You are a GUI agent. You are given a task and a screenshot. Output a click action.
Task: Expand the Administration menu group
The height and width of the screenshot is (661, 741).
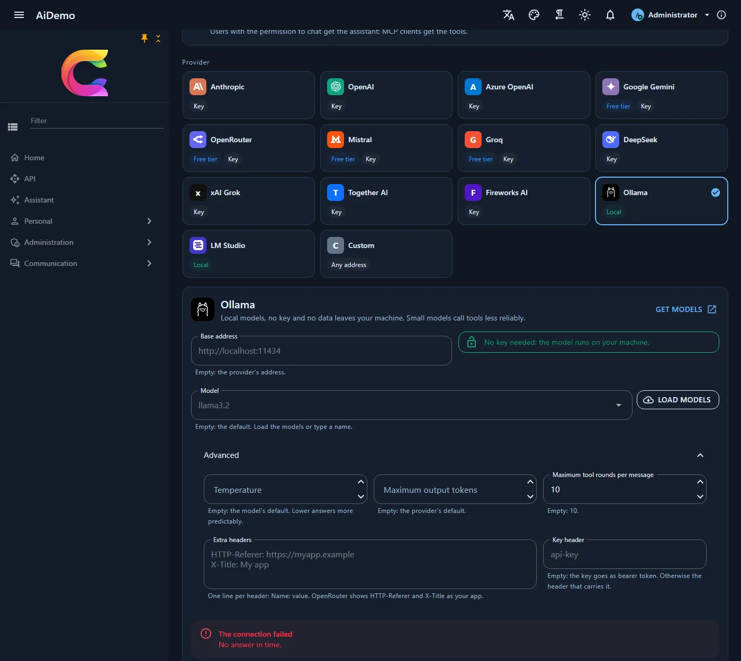click(85, 242)
